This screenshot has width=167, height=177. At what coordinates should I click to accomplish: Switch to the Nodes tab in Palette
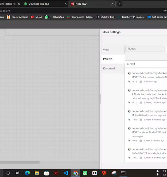145,49
